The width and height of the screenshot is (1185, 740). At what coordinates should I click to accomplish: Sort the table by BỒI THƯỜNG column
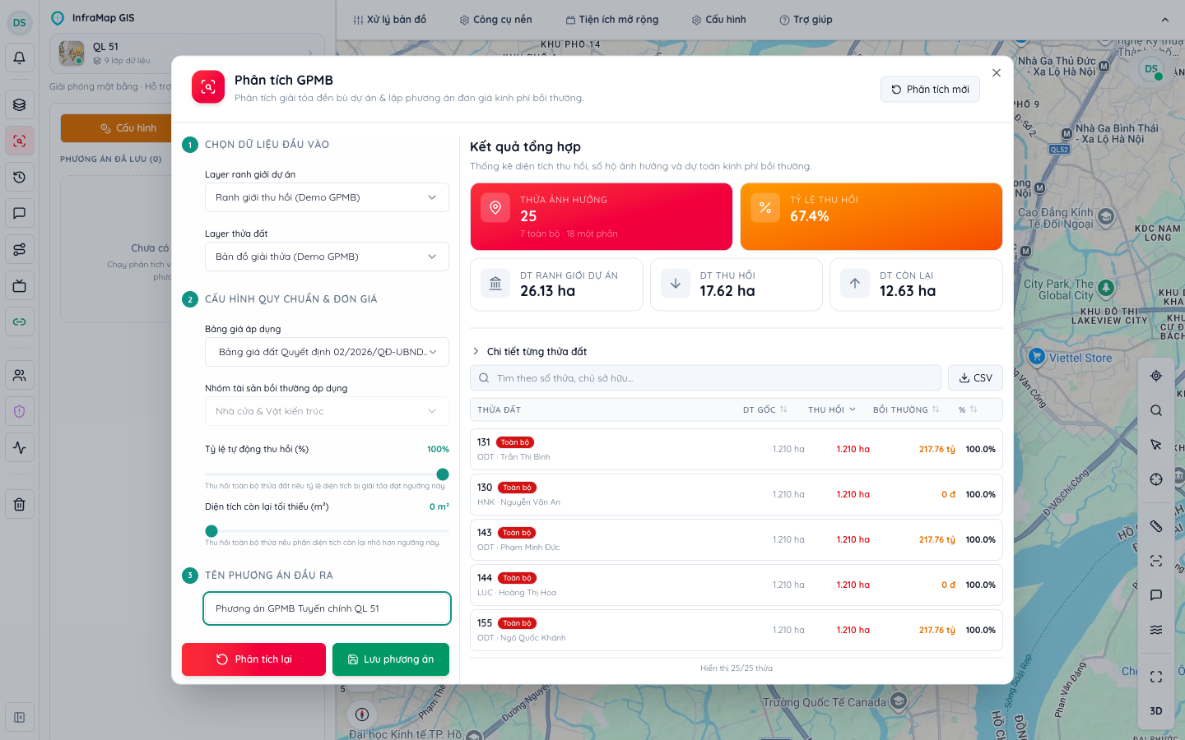[906, 409]
